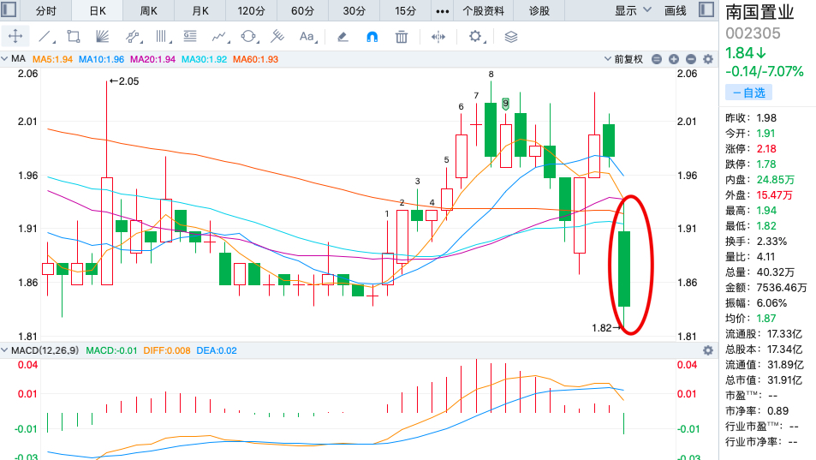Click the MA10:1.96 legend label
This screenshot has width=816, height=460.
coord(102,59)
